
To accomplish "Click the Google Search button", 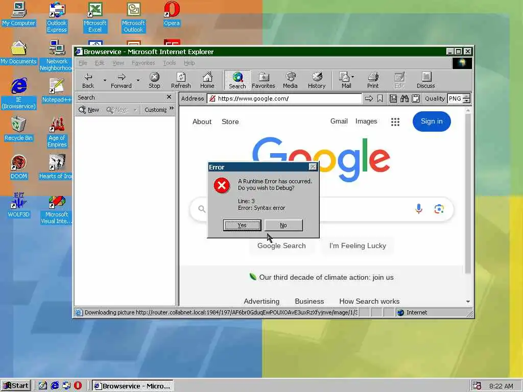I will [x=281, y=246].
